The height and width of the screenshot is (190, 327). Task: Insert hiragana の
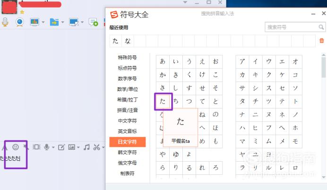(x=215, y=114)
